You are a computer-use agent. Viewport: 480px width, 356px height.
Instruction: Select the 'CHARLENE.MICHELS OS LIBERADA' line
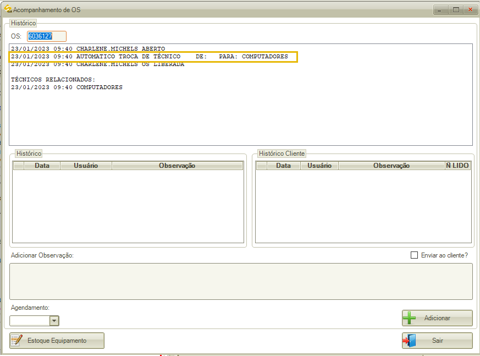98,64
